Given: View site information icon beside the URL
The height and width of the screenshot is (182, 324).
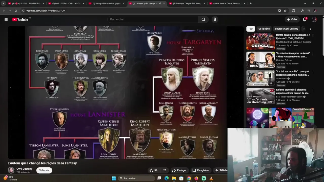Looking at the screenshot, I should [23, 11].
